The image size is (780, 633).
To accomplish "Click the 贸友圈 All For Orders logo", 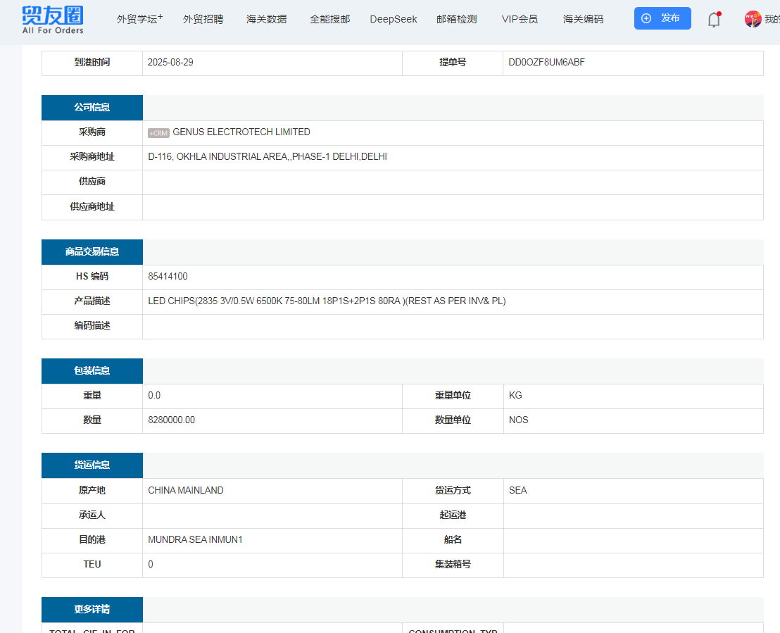I will pos(52,19).
